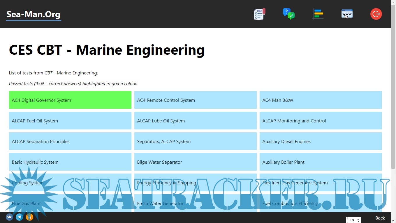396x223 pixels.
Task: Select the AC4 Remote Control System test
Action: click(x=195, y=100)
